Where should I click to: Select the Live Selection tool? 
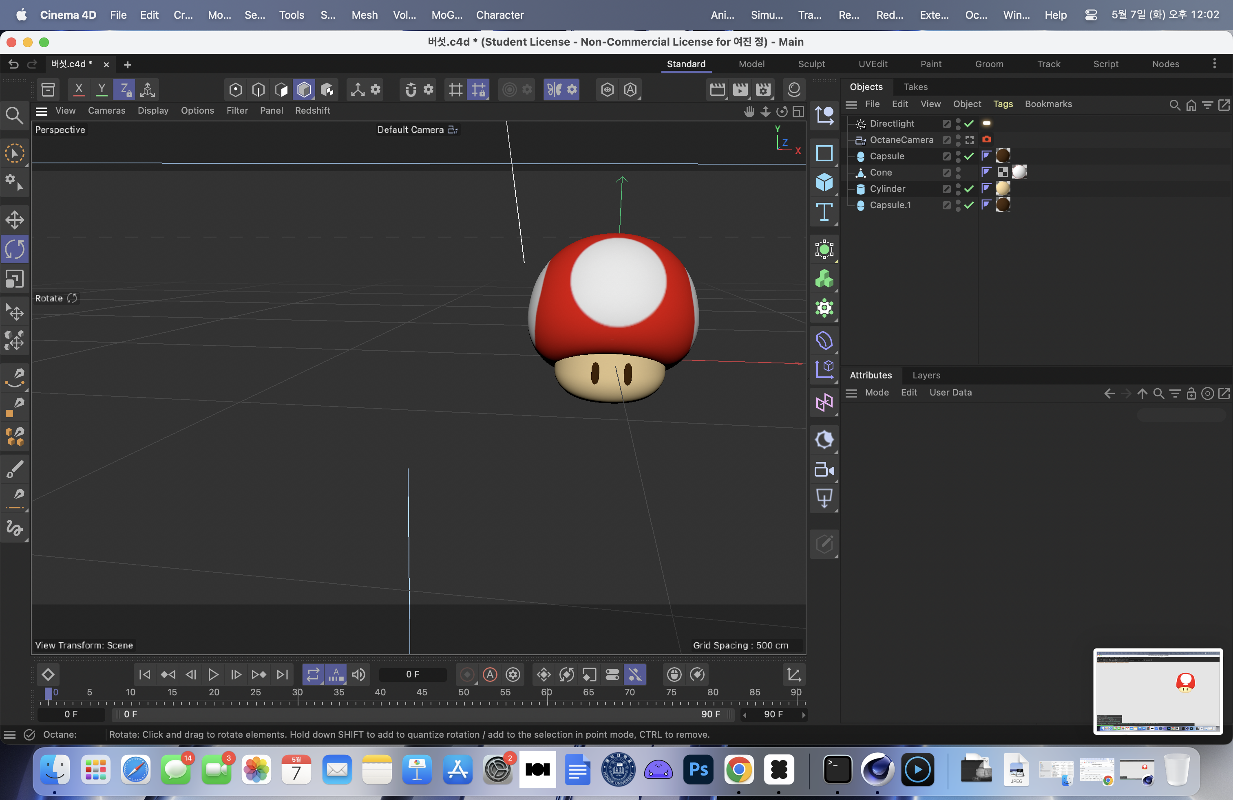(15, 153)
